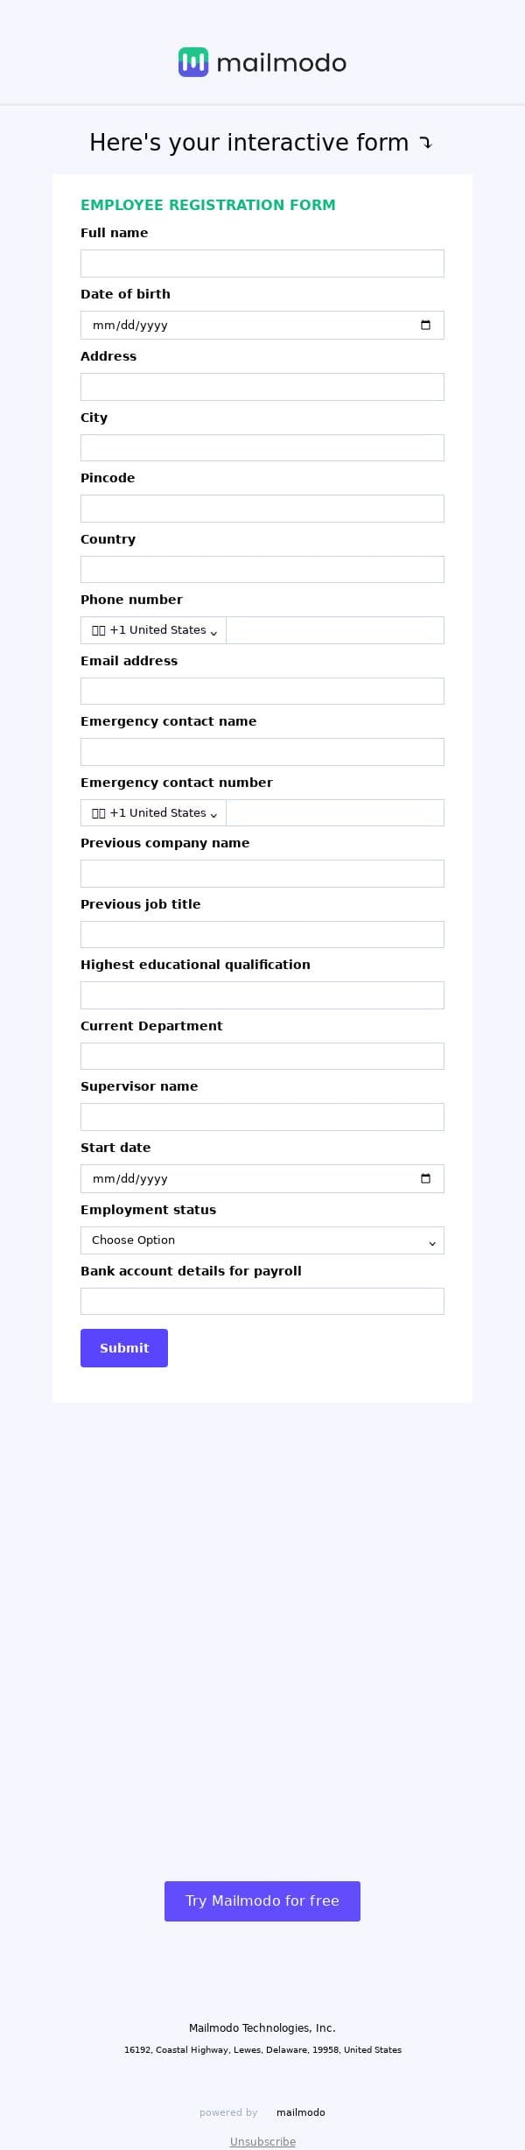Click the Unsubscribe link
This screenshot has width=525, height=2150.
[x=262, y=2141]
